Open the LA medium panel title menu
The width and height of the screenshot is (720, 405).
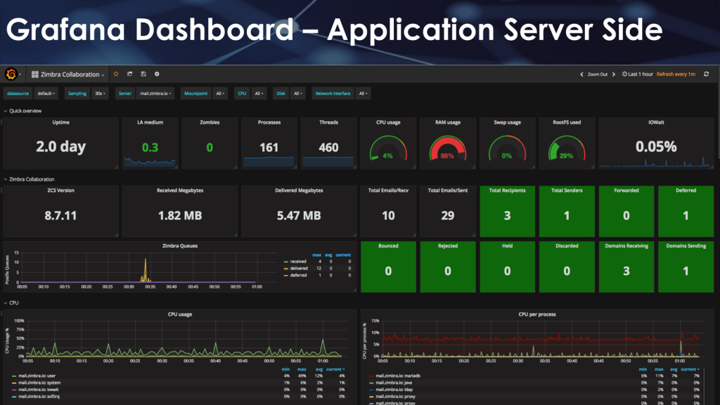(x=150, y=122)
